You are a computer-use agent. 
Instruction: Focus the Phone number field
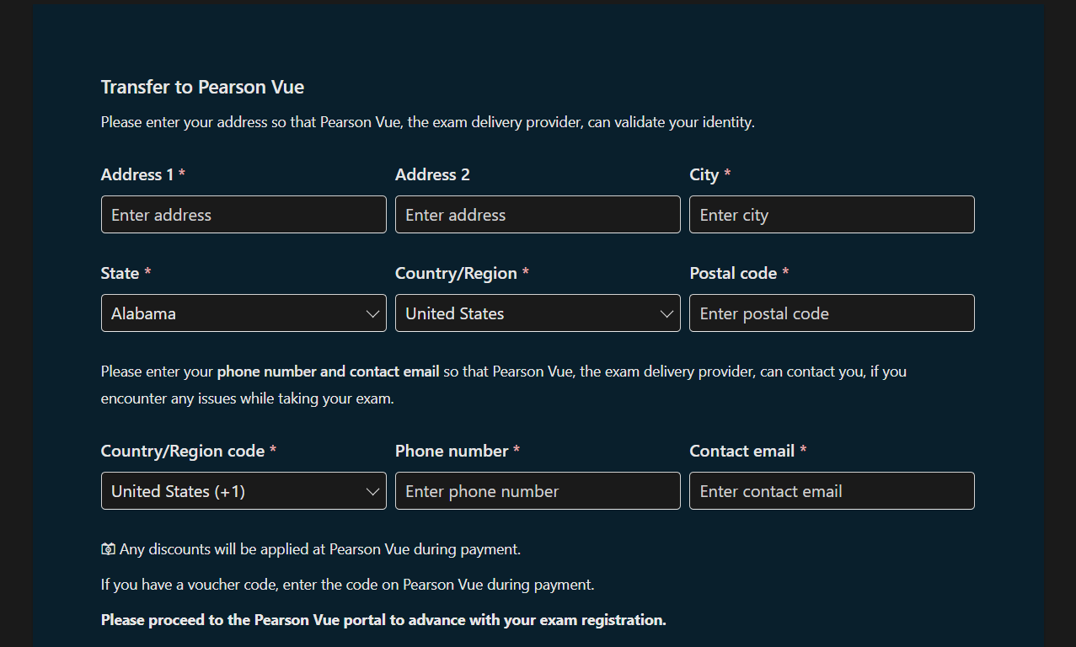[538, 491]
